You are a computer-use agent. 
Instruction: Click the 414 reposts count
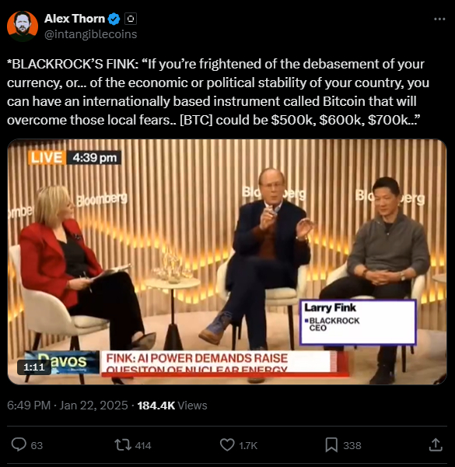143,445
